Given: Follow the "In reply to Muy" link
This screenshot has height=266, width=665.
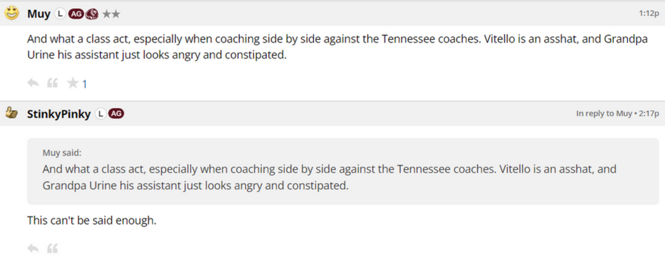Looking at the screenshot, I should (604, 114).
